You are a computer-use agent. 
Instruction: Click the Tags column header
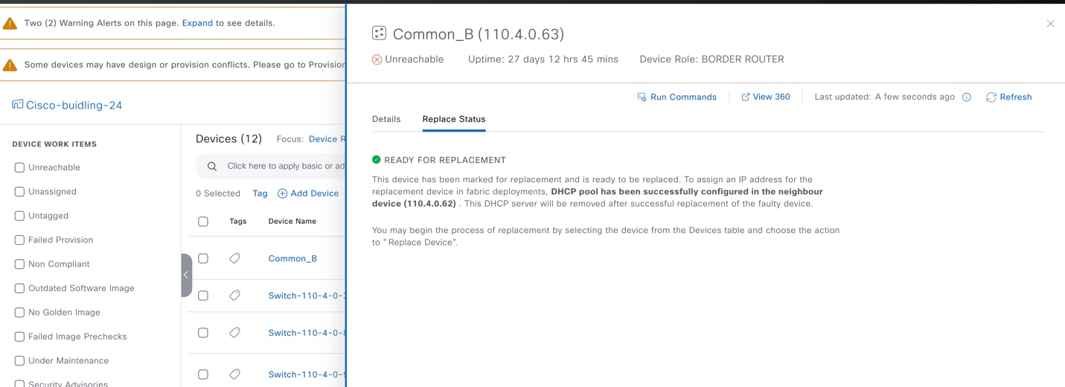pos(238,221)
